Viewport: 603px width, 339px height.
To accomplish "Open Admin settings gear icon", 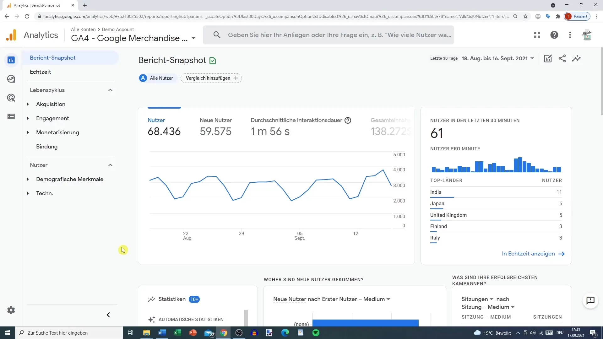I will coord(11,310).
